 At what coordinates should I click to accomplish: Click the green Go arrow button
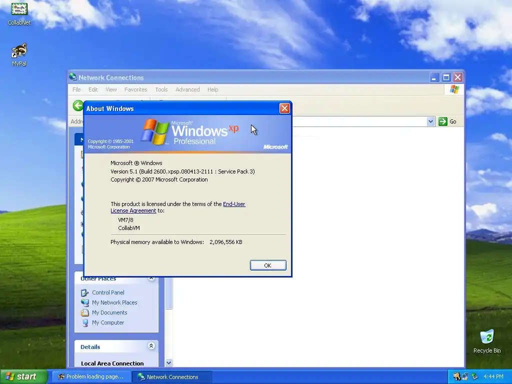coord(443,121)
